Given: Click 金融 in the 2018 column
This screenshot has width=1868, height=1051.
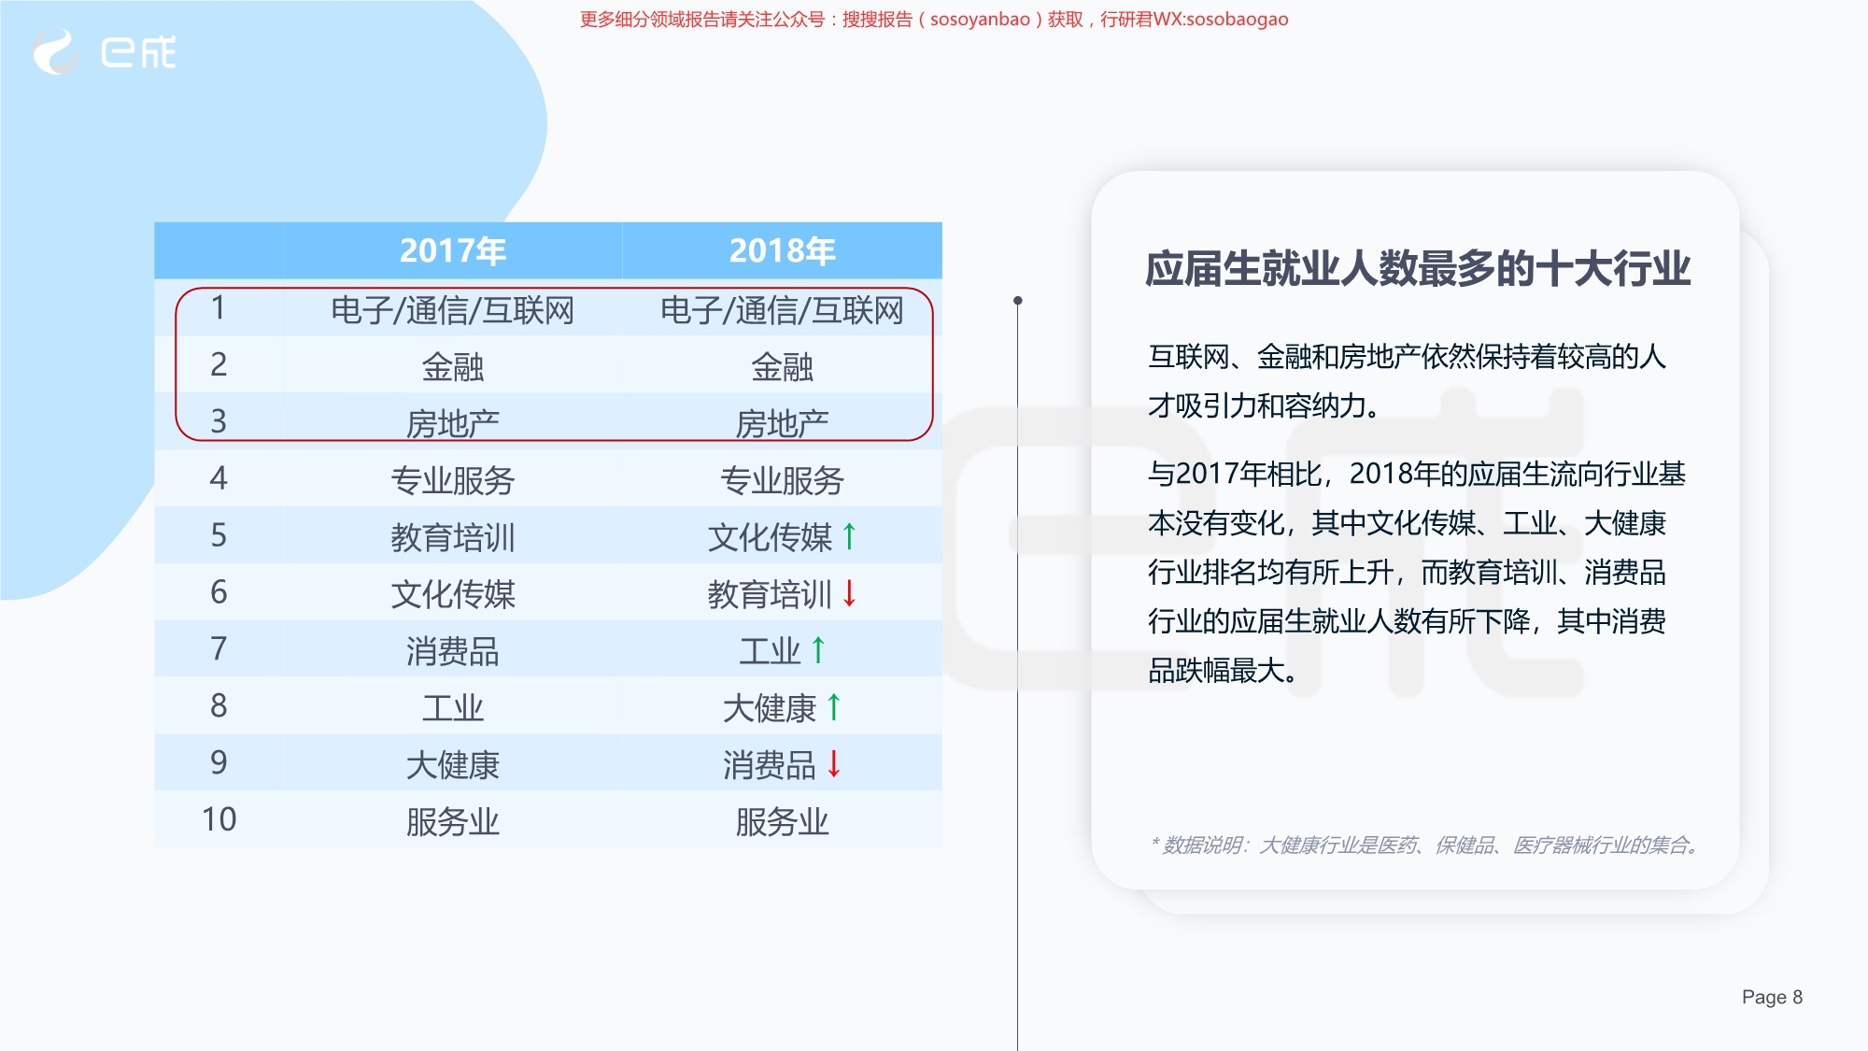Looking at the screenshot, I should click(783, 367).
